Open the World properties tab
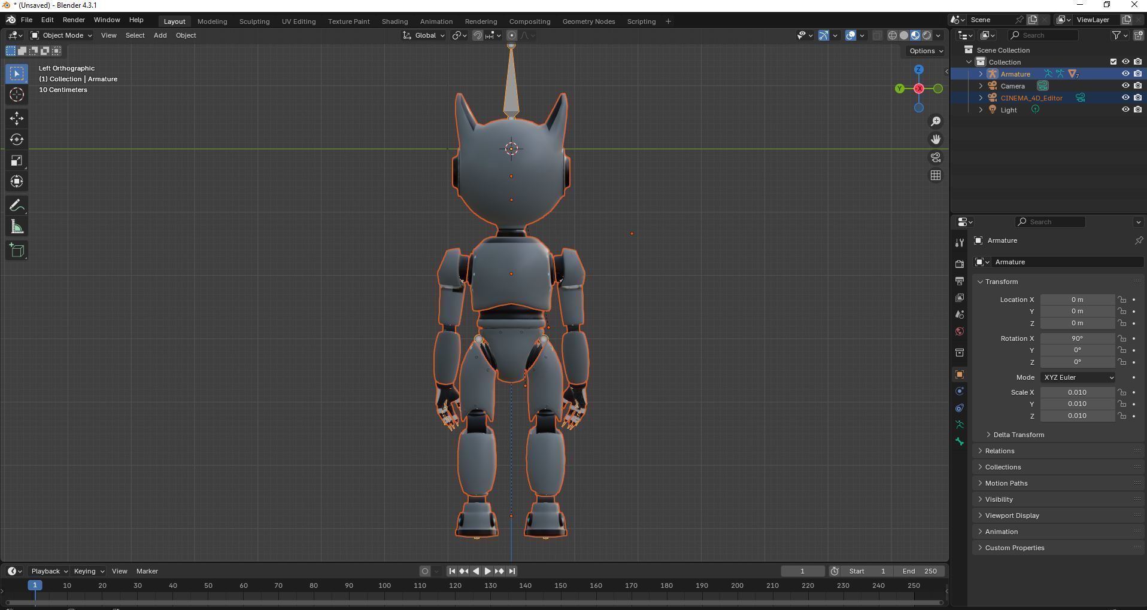Screen dimensions: 1147x610 (x=960, y=331)
